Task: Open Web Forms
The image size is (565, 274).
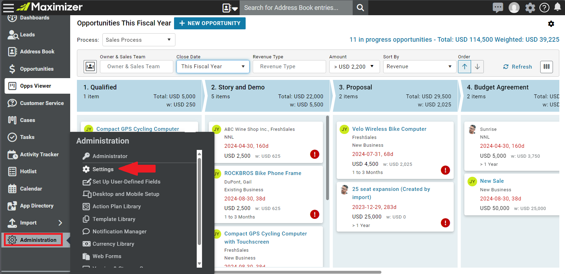Action: pyautogui.click(x=107, y=256)
